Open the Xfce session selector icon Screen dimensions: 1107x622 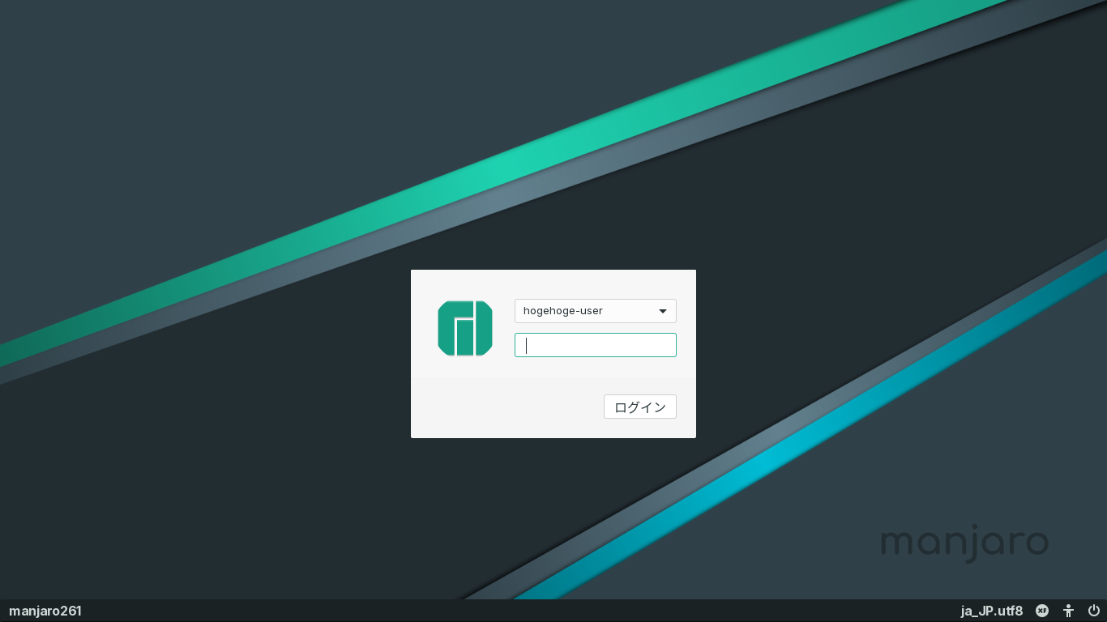1042,611
